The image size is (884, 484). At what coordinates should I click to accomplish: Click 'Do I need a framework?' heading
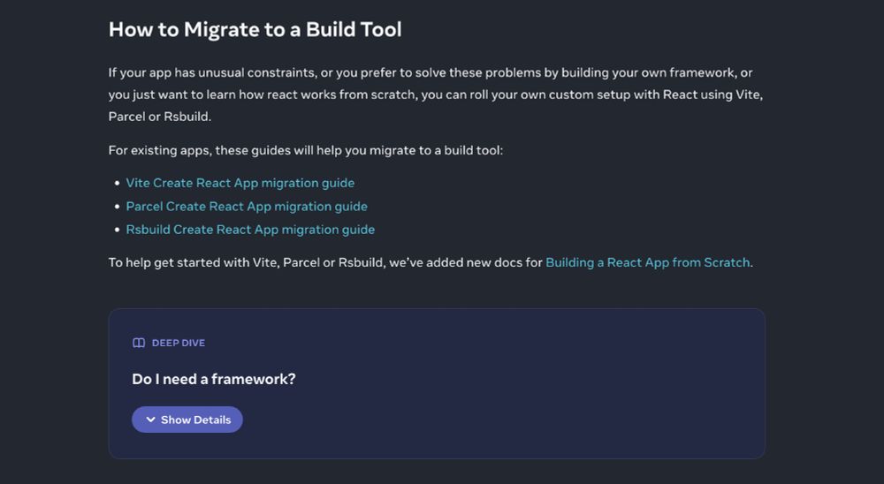pyautogui.click(x=214, y=379)
